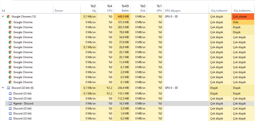Sort processes by the CPU column
Image resolution: width=255 pixels, height=121 pixels.
[105, 8]
